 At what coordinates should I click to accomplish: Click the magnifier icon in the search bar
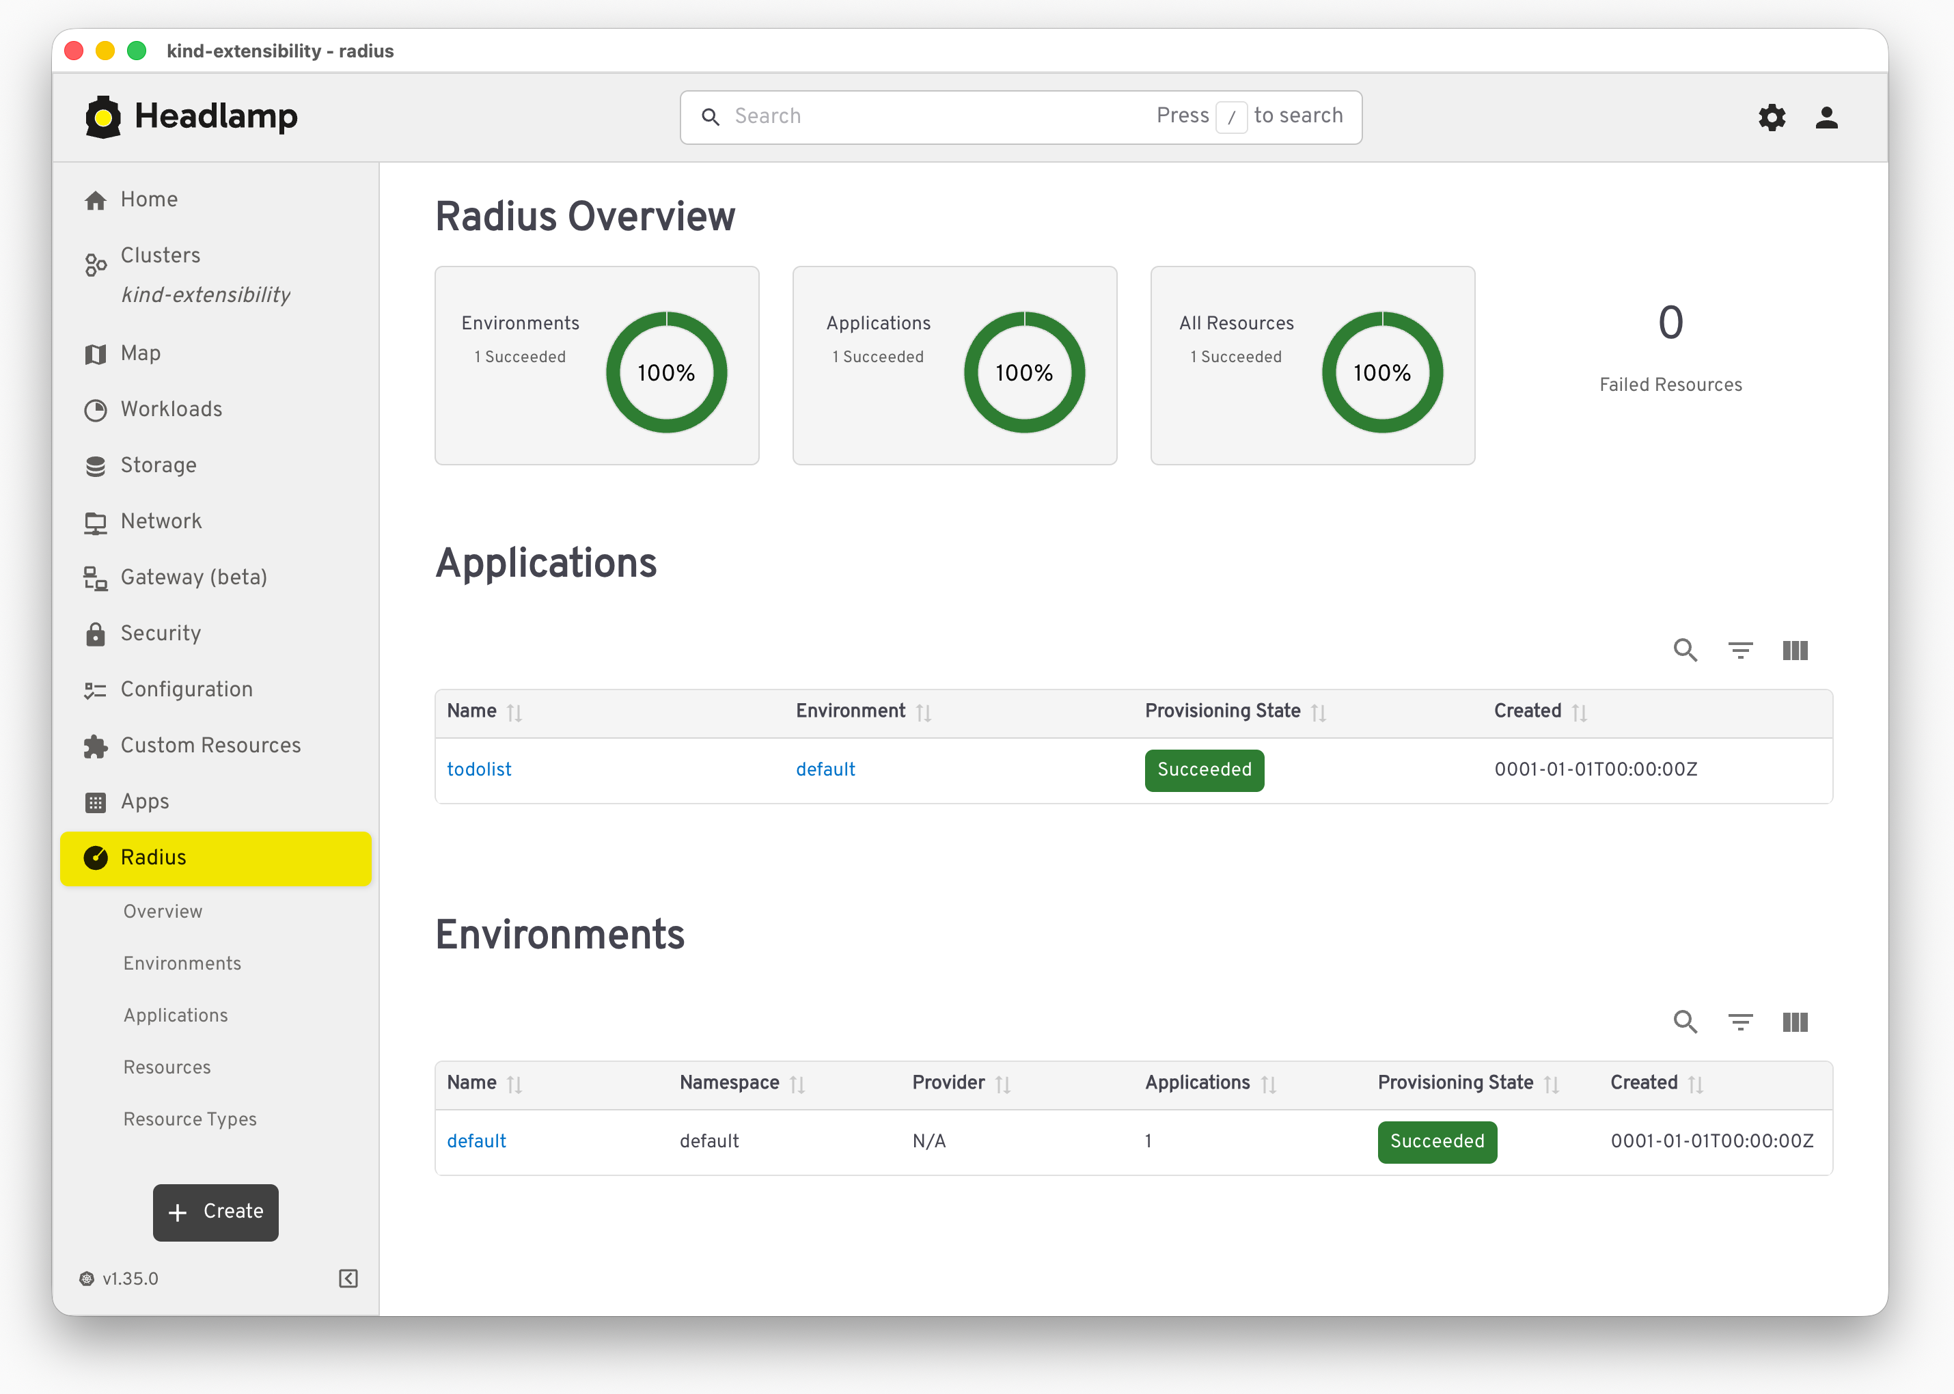[711, 117]
